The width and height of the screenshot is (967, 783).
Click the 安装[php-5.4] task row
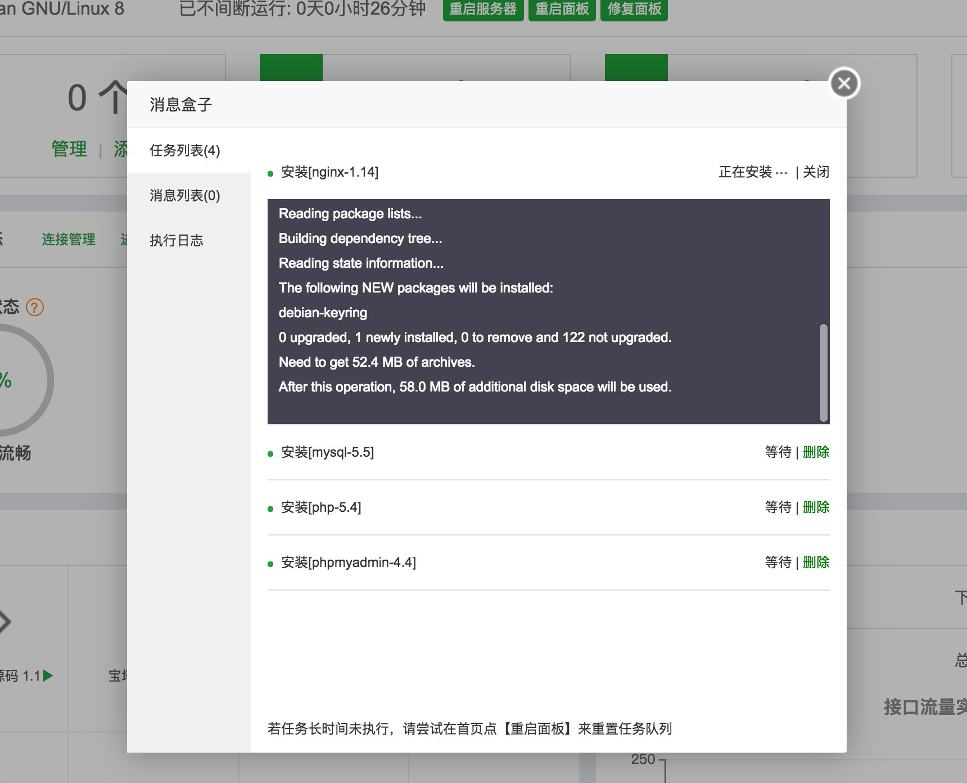(549, 507)
